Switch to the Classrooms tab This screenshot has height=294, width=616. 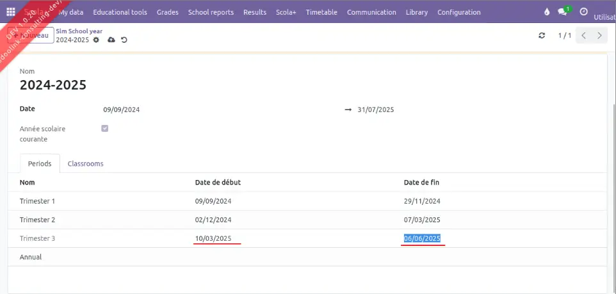click(x=85, y=164)
